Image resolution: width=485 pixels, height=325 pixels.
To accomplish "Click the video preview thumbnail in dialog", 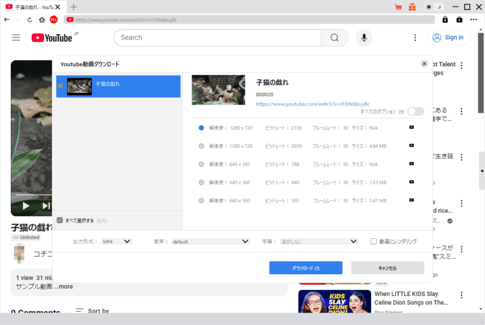I will click(218, 90).
